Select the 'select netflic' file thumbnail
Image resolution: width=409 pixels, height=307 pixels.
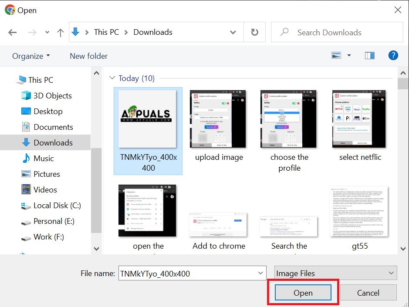359,119
